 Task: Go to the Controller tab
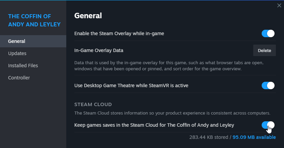click(x=19, y=78)
